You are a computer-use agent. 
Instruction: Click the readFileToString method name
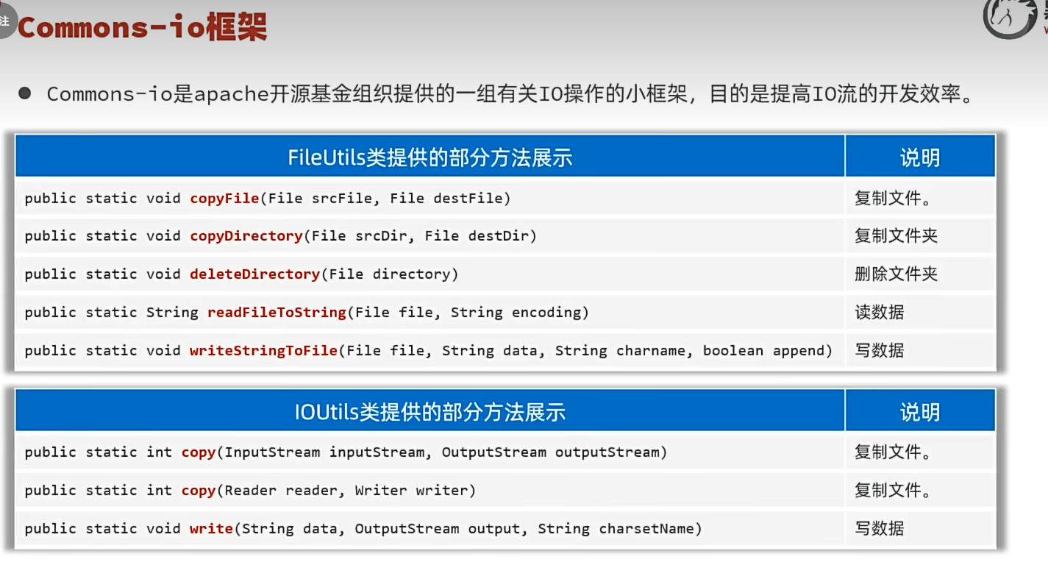pos(277,313)
